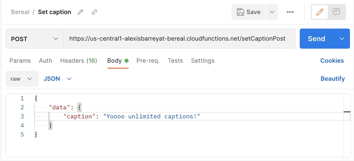Open the JSON format dropdown
The image size is (354, 161).
58,79
